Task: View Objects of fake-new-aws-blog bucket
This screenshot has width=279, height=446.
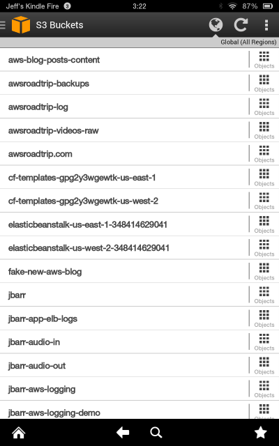Action: point(264,272)
